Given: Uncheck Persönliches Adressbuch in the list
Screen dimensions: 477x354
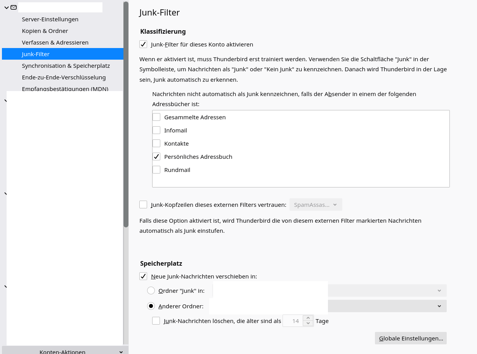Looking at the screenshot, I should point(156,157).
